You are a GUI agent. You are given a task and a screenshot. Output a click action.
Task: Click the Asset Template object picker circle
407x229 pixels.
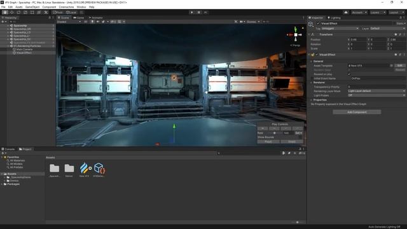point(392,66)
